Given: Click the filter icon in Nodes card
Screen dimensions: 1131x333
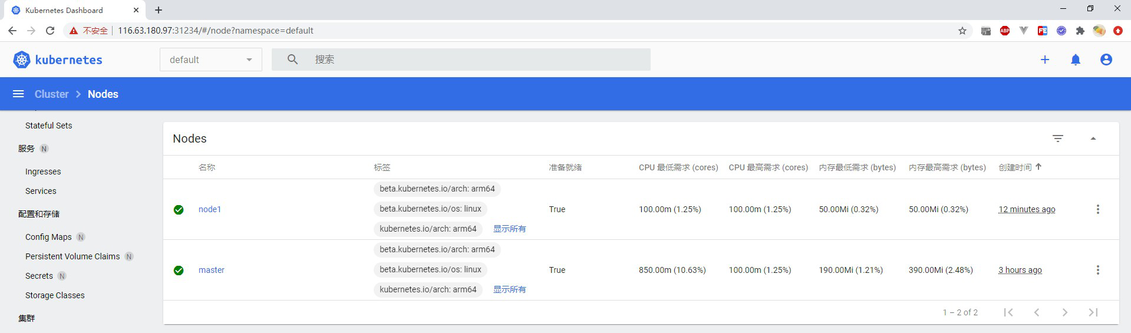Looking at the screenshot, I should click(1058, 139).
